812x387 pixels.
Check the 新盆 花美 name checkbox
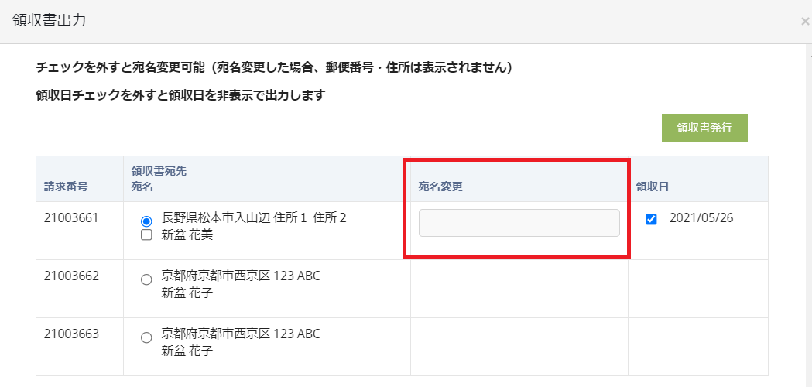(x=146, y=235)
